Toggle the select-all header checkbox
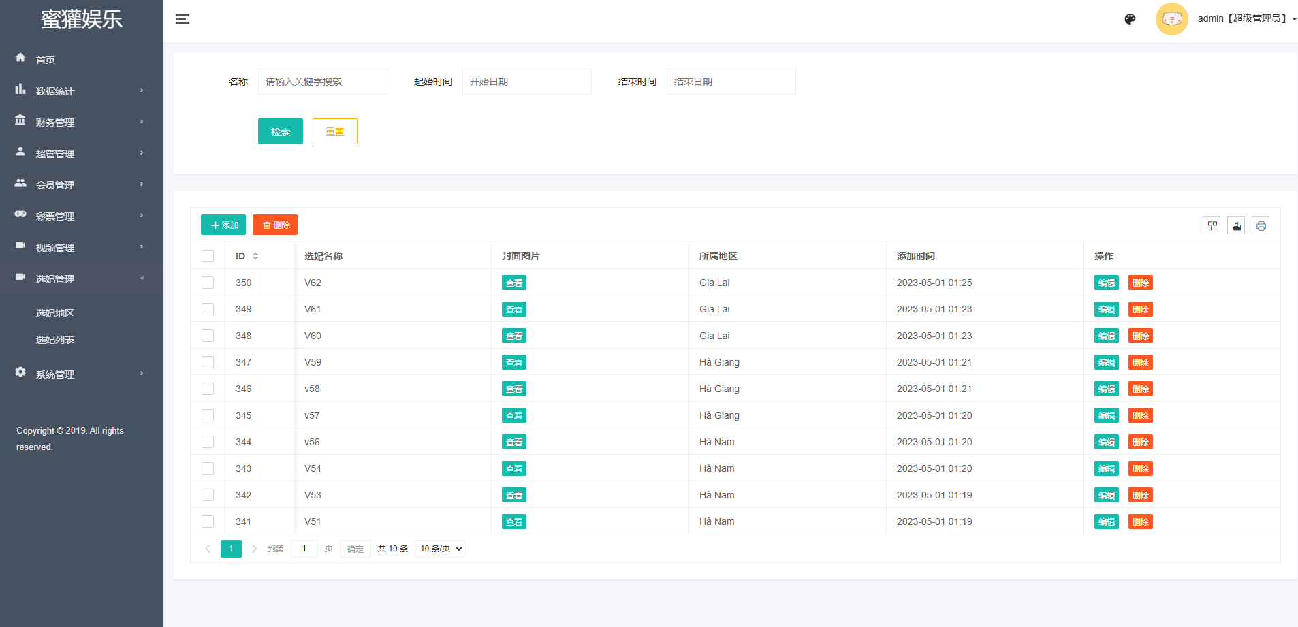This screenshot has height=627, width=1298. coord(208,256)
